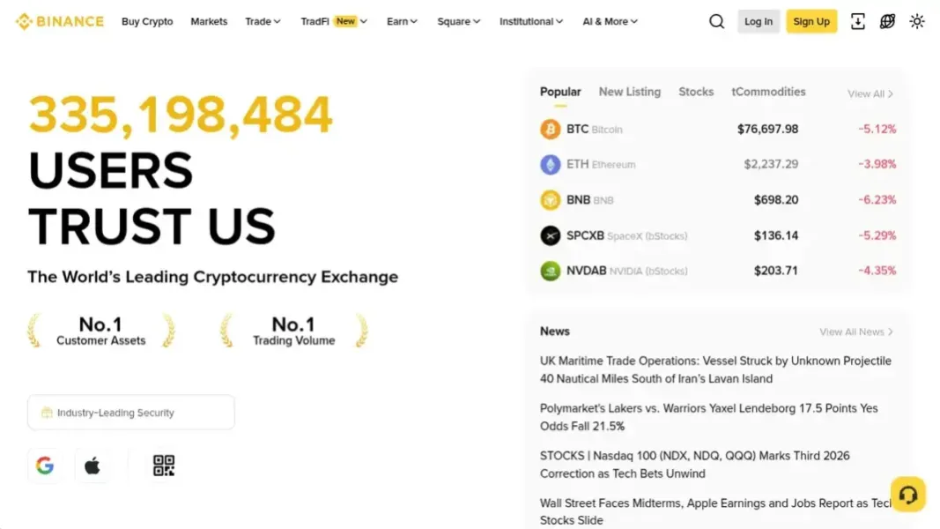Click the BNB coin icon
The height and width of the screenshot is (529, 940).
click(x=550, y=200)
